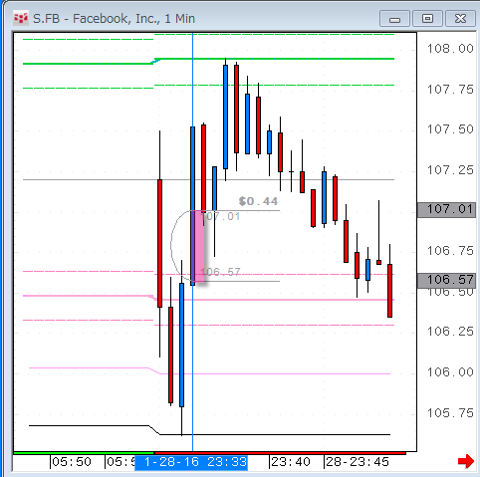Click the highlighted 107.01 price label
The width and height of the screenshot is (480, 477).
(x=446, y=209)
